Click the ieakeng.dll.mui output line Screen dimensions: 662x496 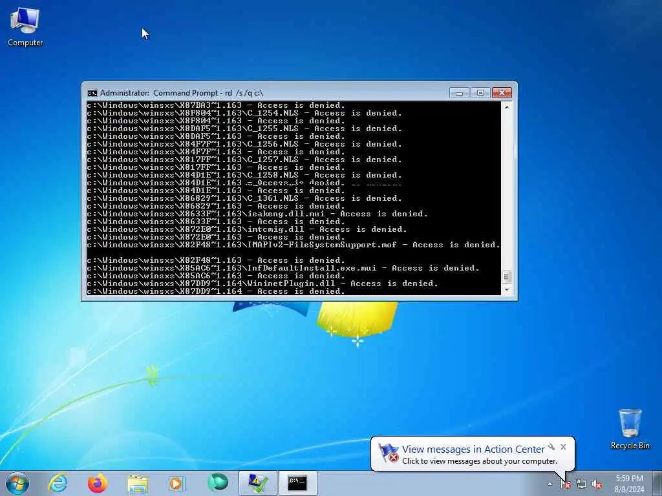(257, 214)
